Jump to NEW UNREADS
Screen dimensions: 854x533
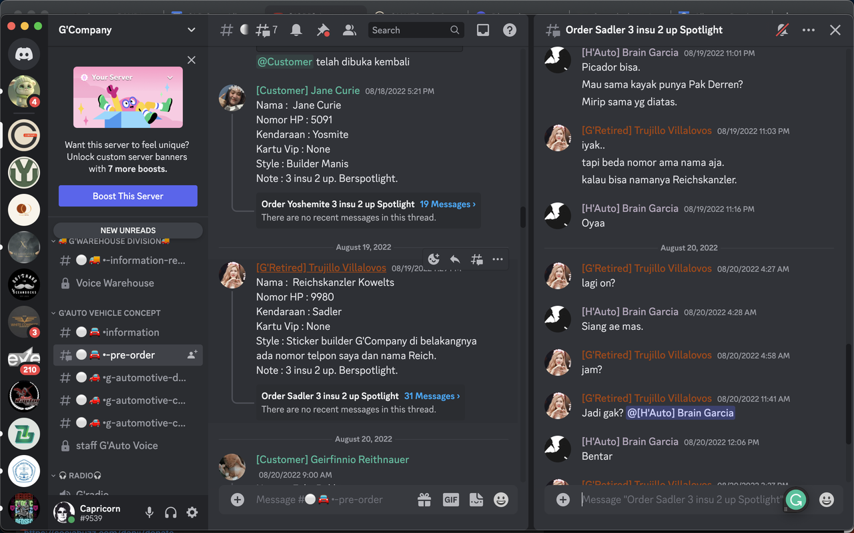coord(128,230)
